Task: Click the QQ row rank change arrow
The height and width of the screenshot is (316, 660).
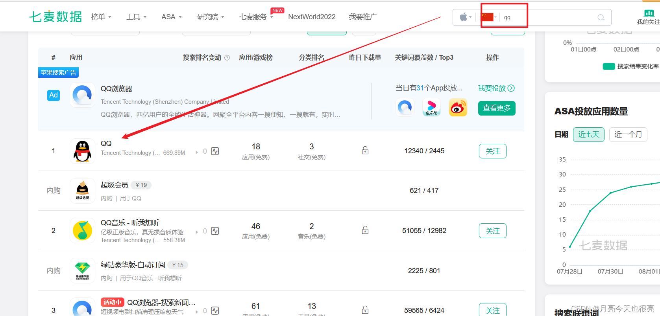Action: pos(197,152)
